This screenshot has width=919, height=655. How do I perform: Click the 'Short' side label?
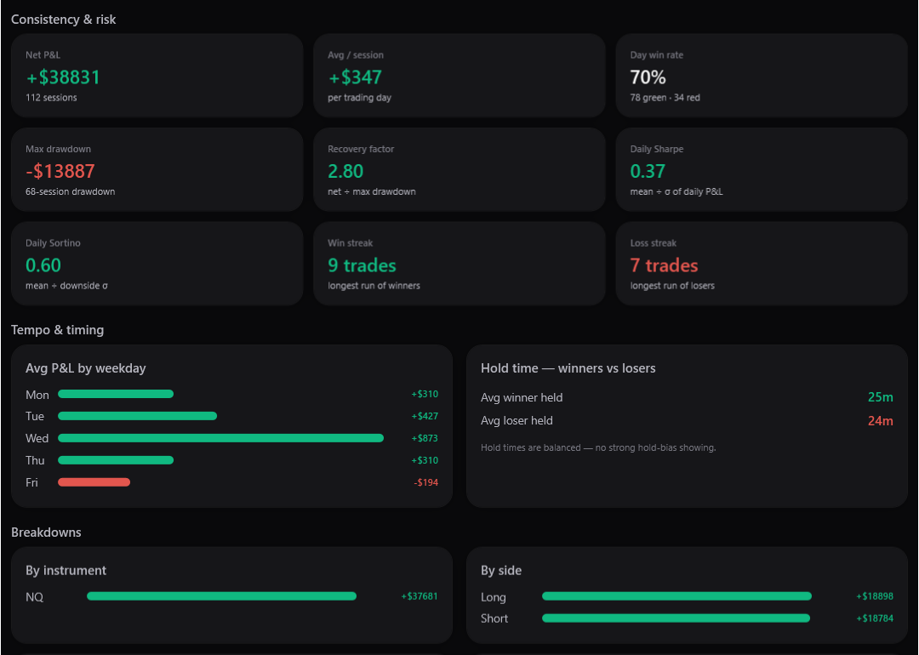(494, 618)
